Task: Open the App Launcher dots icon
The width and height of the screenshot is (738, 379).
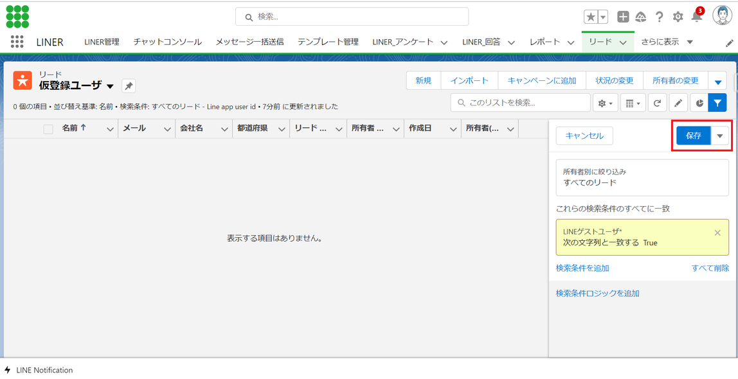Action: tap(17, 41)
